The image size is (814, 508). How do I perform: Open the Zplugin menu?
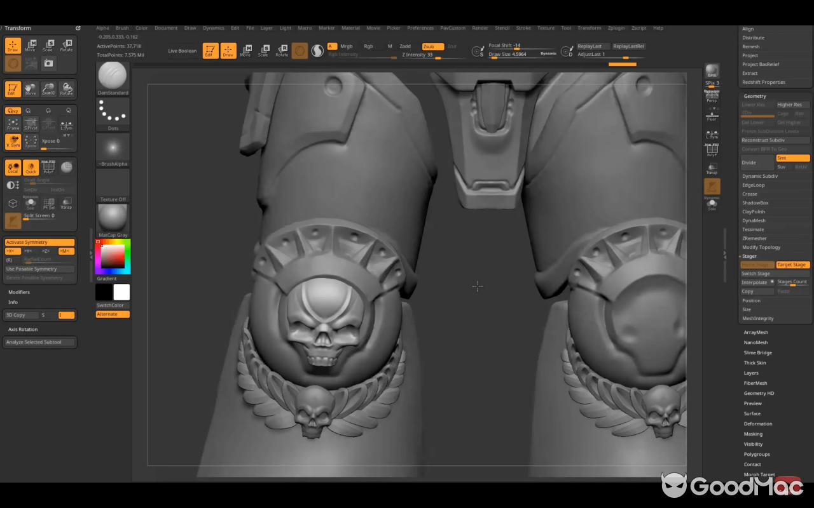click(x=616, y=28)
